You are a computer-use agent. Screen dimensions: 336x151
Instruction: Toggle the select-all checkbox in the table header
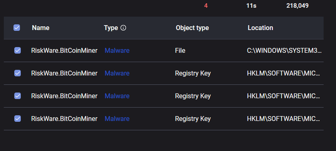[x=17, y=28]
